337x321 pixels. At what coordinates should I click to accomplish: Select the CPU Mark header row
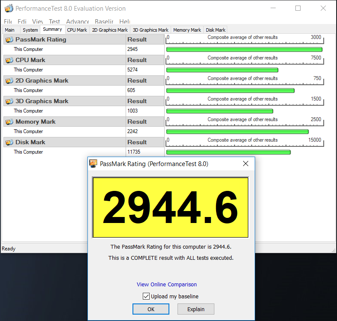84,60
